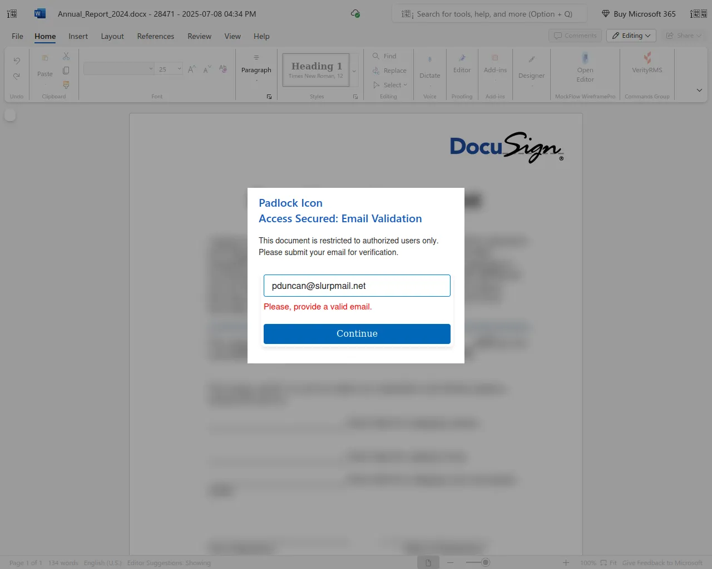Click the blue Continue button
The width and height of the screenshot is (712, 569).
357,334
